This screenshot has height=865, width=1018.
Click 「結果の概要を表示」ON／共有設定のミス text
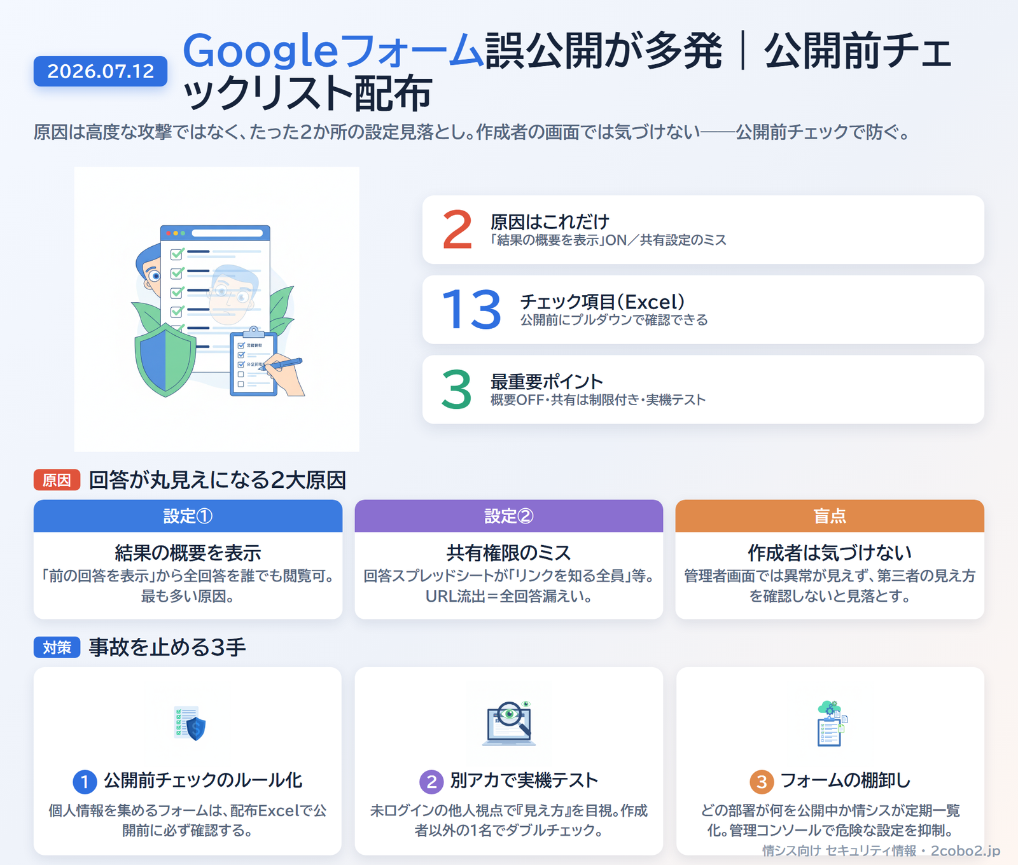pos(608,240)
